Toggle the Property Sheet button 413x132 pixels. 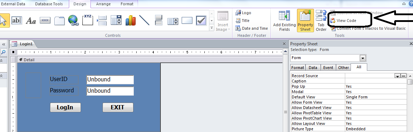point(305,21)
